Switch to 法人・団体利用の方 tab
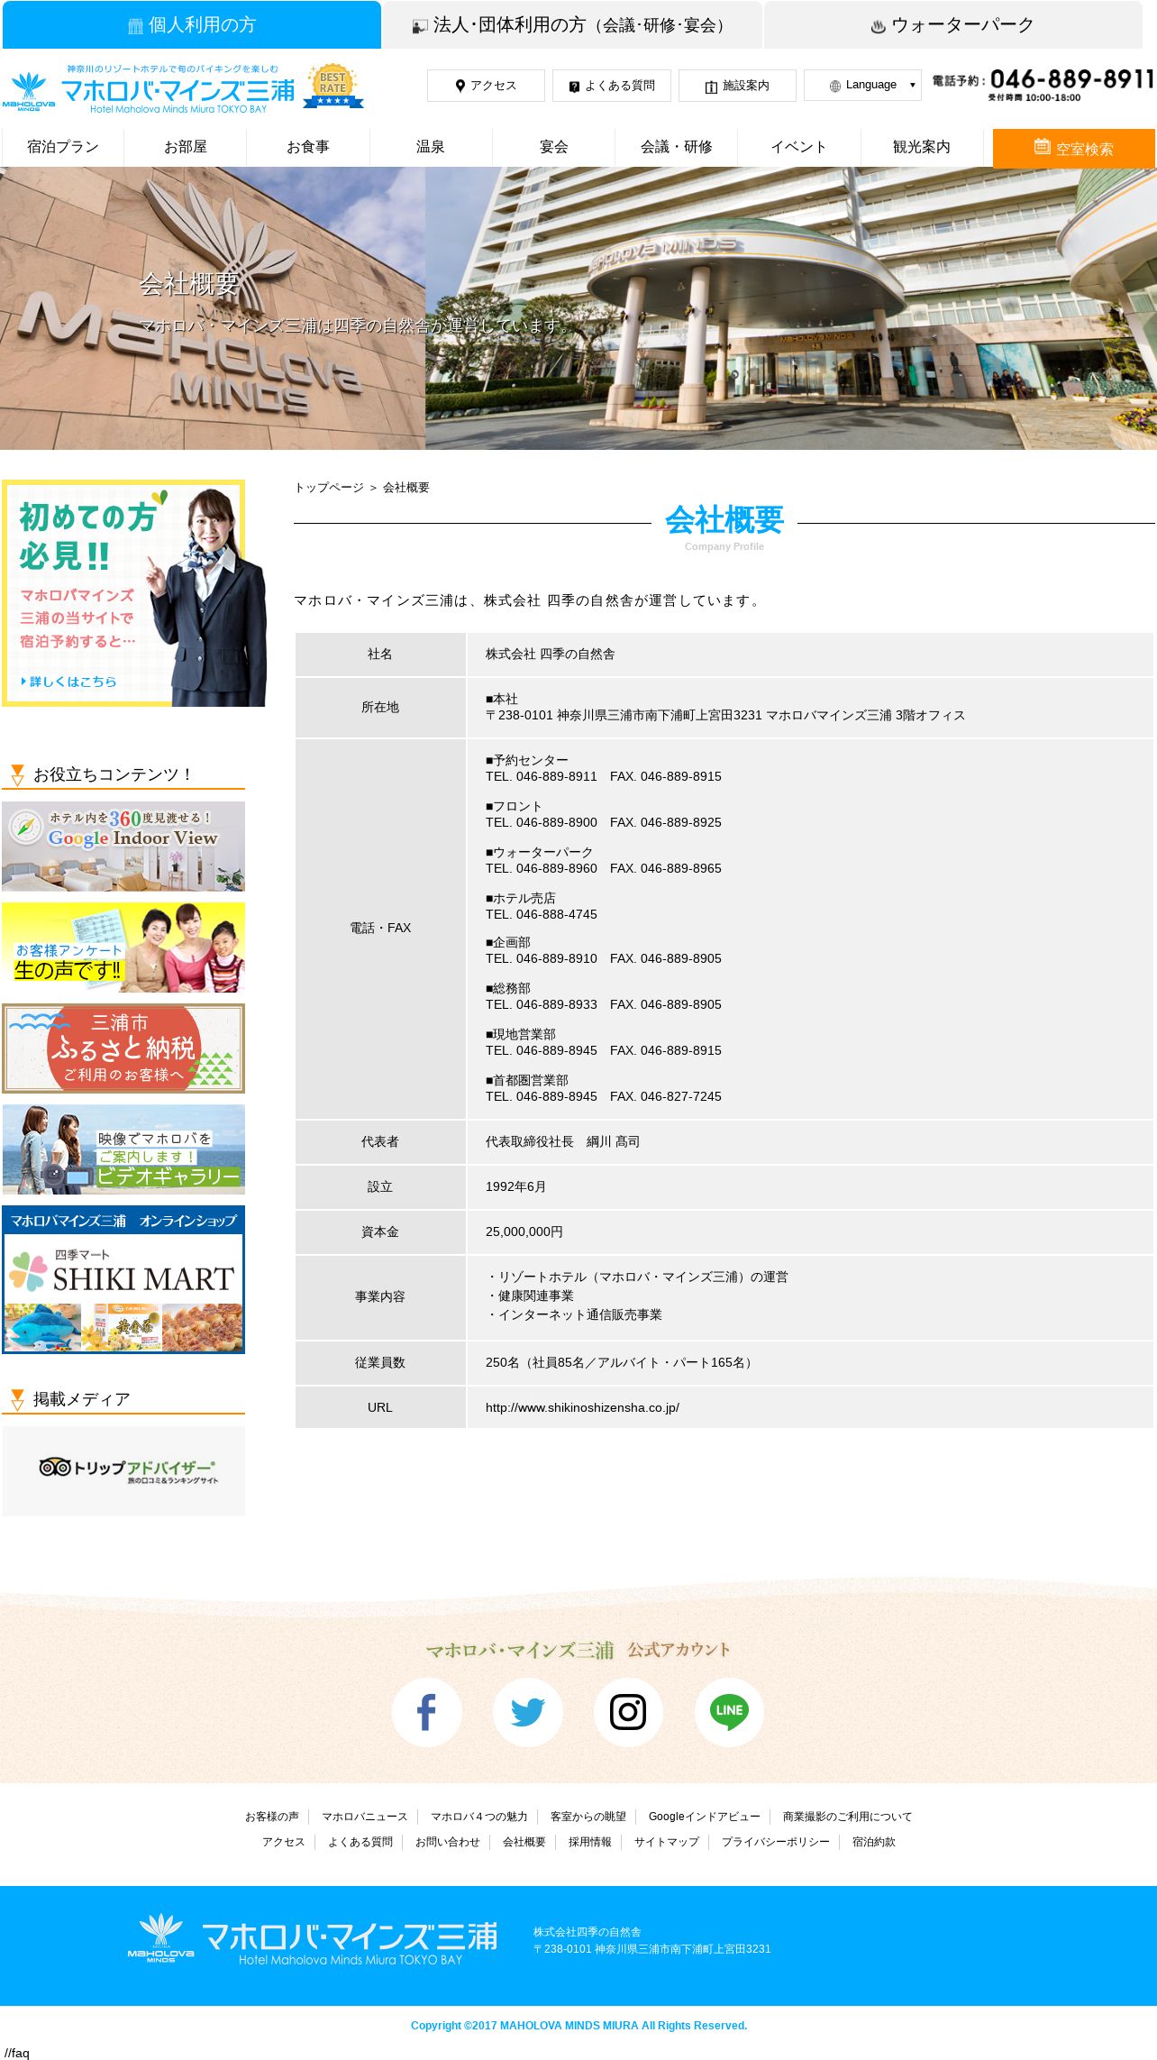1157x2060 pixels. tap(572, 25)
